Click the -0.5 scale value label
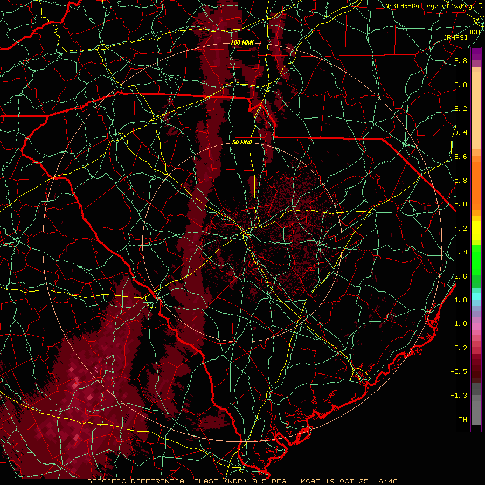Image resolution: width=485 pixels, height=485 pixels. (x=459, y=371)
